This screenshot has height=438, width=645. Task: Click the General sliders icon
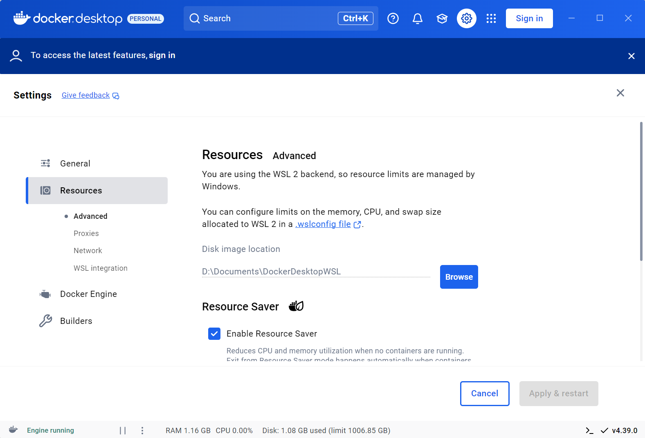pyautogui.click(x=45, y=163)
